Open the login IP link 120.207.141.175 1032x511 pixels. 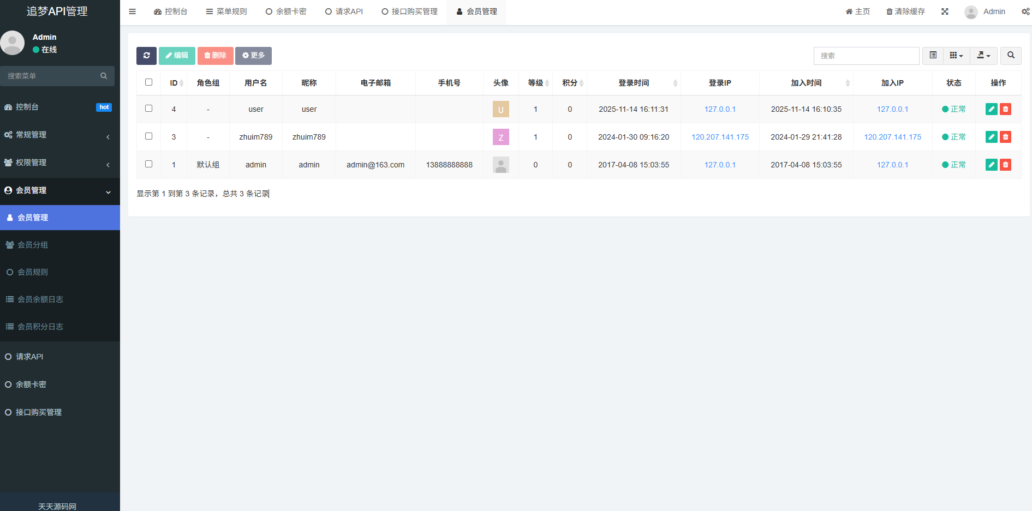(x=720, y=137)
